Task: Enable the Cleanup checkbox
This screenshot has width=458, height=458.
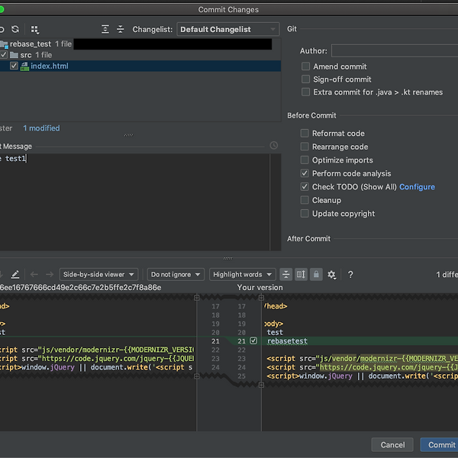Action: coord(305,200)
